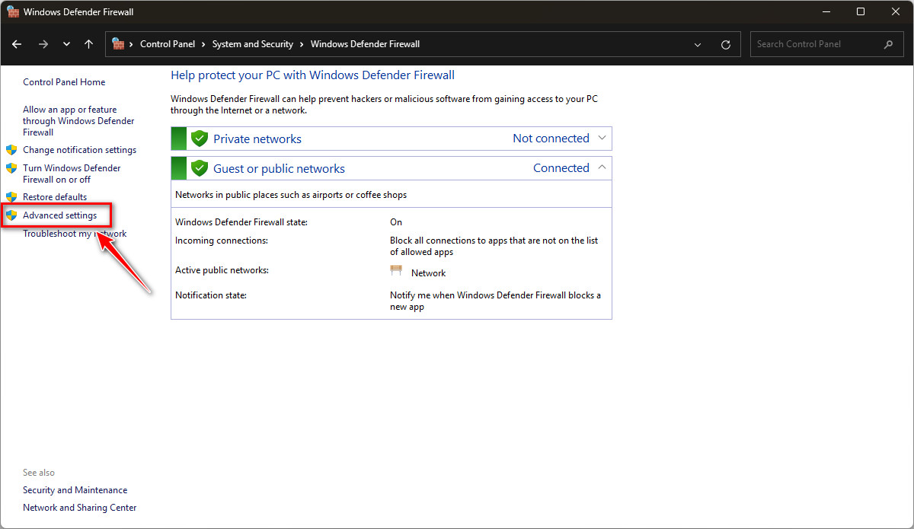Screen dimensions: 914x529
Task: Open Advanced settings link
Action: coord(59,215)
